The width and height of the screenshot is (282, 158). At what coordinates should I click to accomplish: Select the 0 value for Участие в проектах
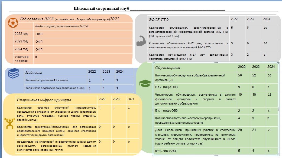click(x=36, y=57)
